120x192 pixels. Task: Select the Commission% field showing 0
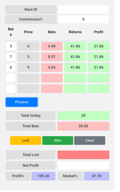pos(83,19)
